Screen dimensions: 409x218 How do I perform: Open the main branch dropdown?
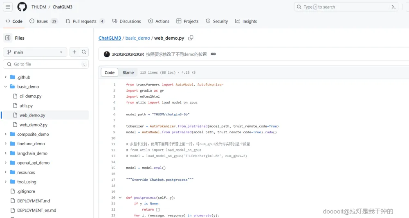35,52
